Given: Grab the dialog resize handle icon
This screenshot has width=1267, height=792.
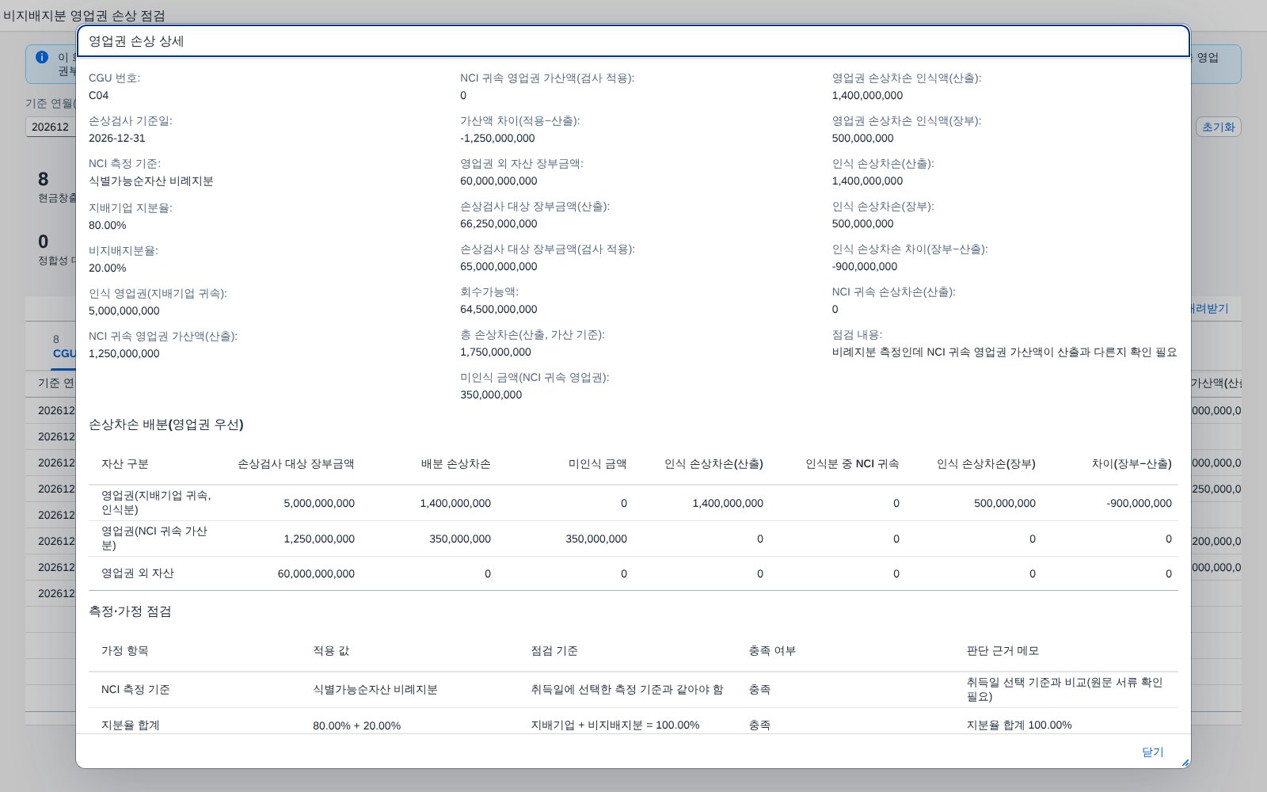Looking at the screenshot, I should point(1185,763).
